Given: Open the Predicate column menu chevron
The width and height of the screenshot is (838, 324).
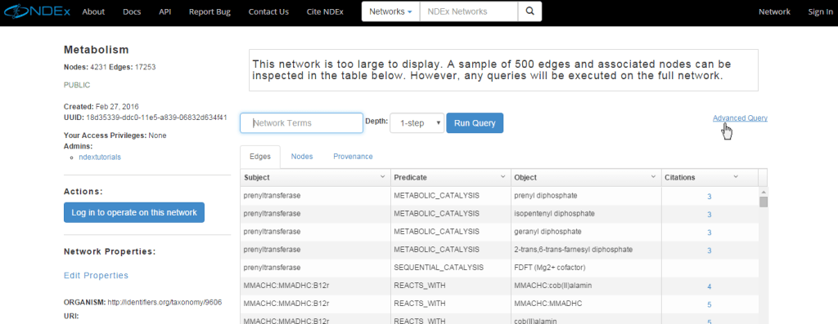Looking at the screenshot, I should point(503,176).
